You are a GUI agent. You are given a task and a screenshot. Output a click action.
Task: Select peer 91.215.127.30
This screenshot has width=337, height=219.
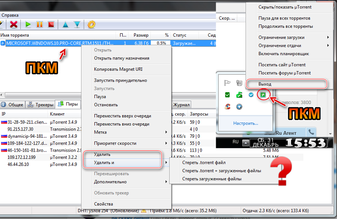pos(20,129)
